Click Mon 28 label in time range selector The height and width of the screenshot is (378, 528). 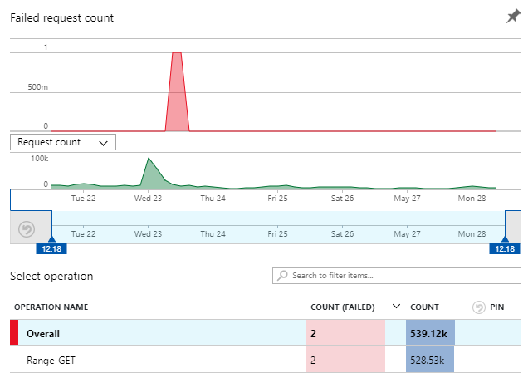pos(472,233)
